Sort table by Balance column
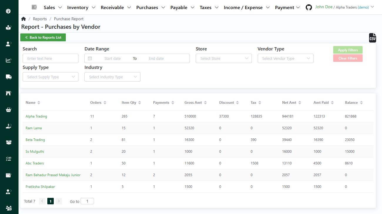Viewport: 382px width, 214px height. point(361,103)
